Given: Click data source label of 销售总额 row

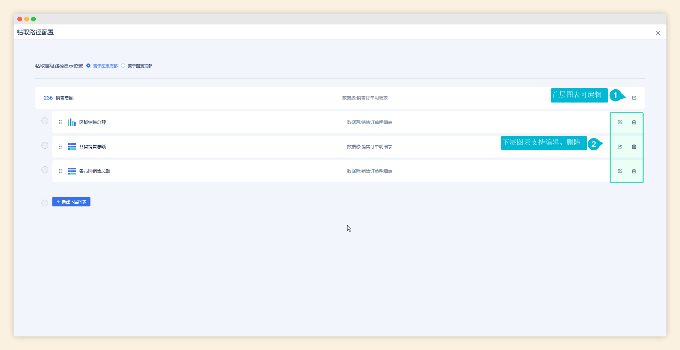Looking at the screenshot, I should [365, 98].
